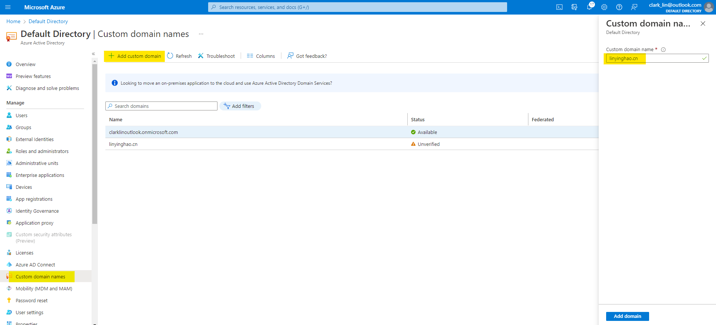
Task: Launch Cloud Shell from the top bar
Action: 559,7
